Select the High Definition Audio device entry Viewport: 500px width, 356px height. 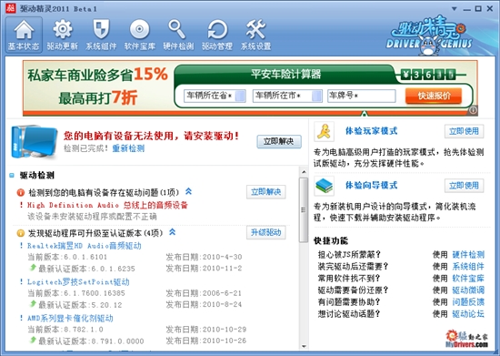click(x=107, y=205)
